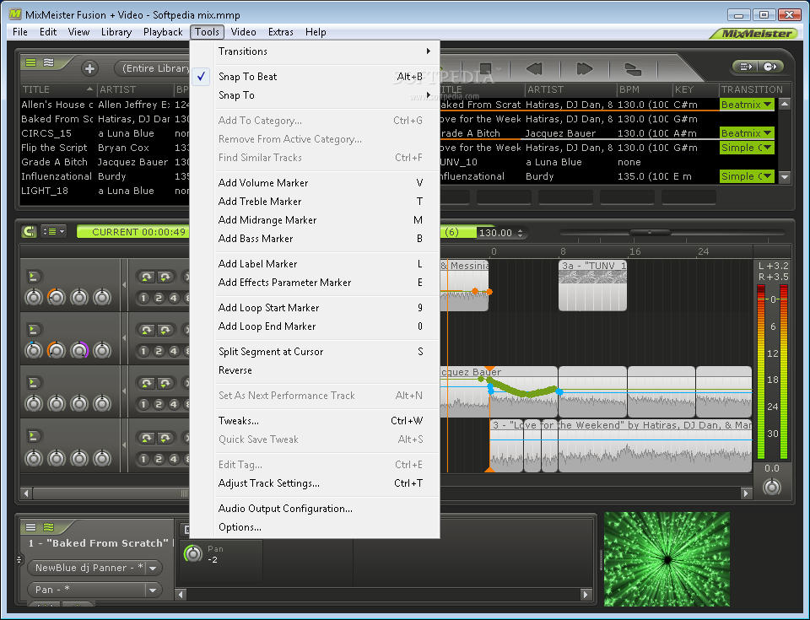Select Reverse from Tools menu

pyautogui.click(x=326, y=370)
